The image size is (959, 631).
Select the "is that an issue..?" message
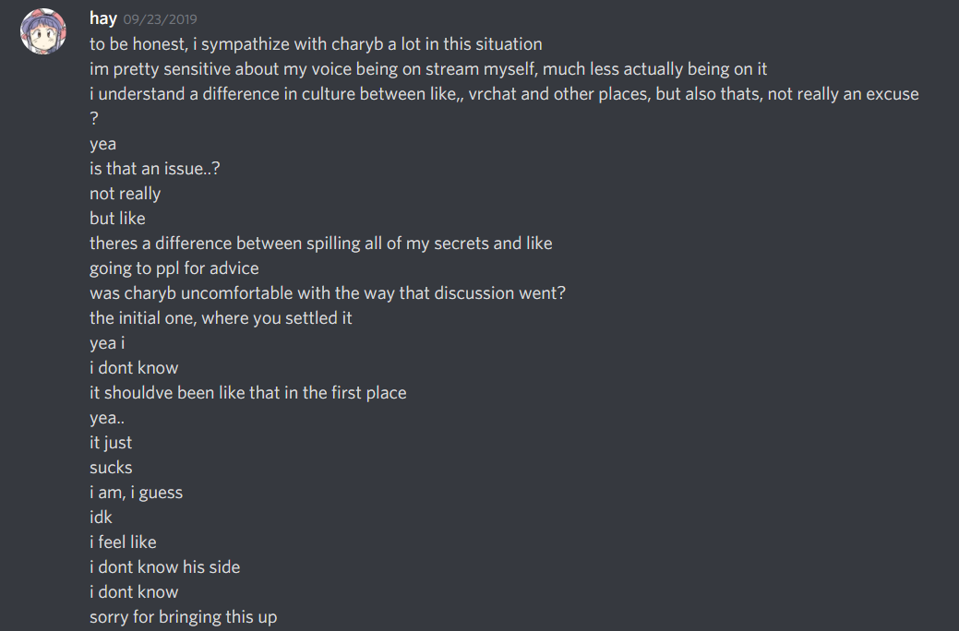pos(154,168)
